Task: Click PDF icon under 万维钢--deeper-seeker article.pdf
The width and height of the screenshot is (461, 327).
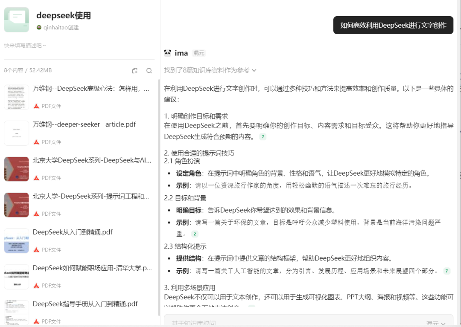Action: pos(36,142)
